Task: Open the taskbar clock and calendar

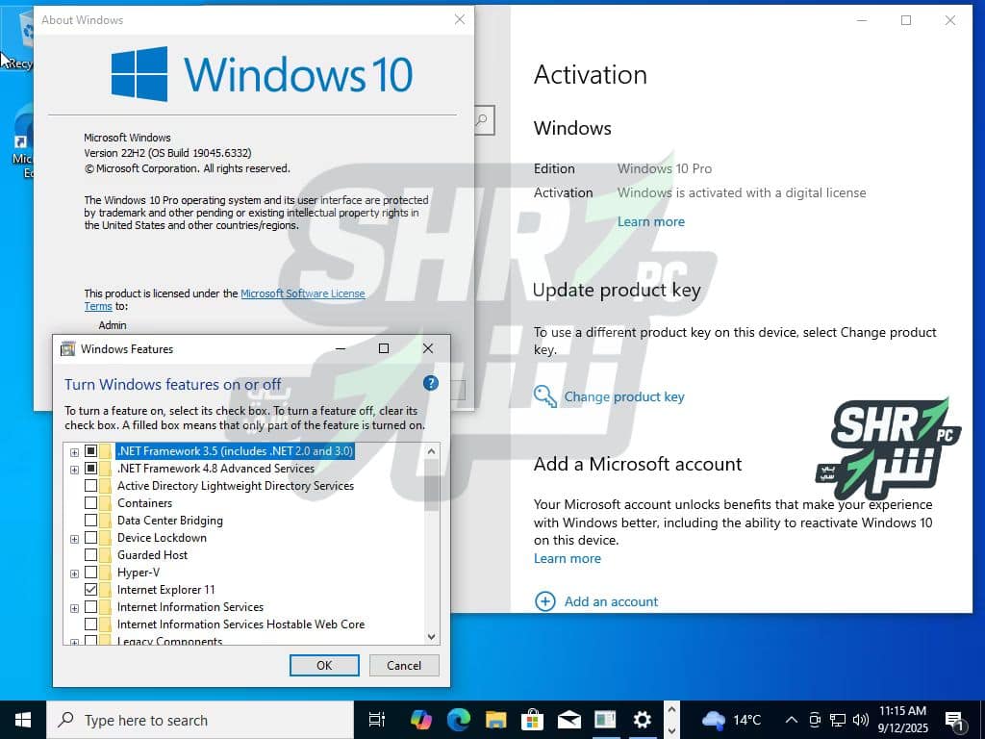Action: (902, 720)
